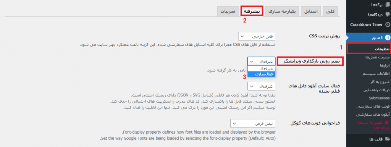Open the CSS print method dropdown فایل خارجی
This screenshot has width=391, height=147.
pyautogui.click(x=257, y=36)
